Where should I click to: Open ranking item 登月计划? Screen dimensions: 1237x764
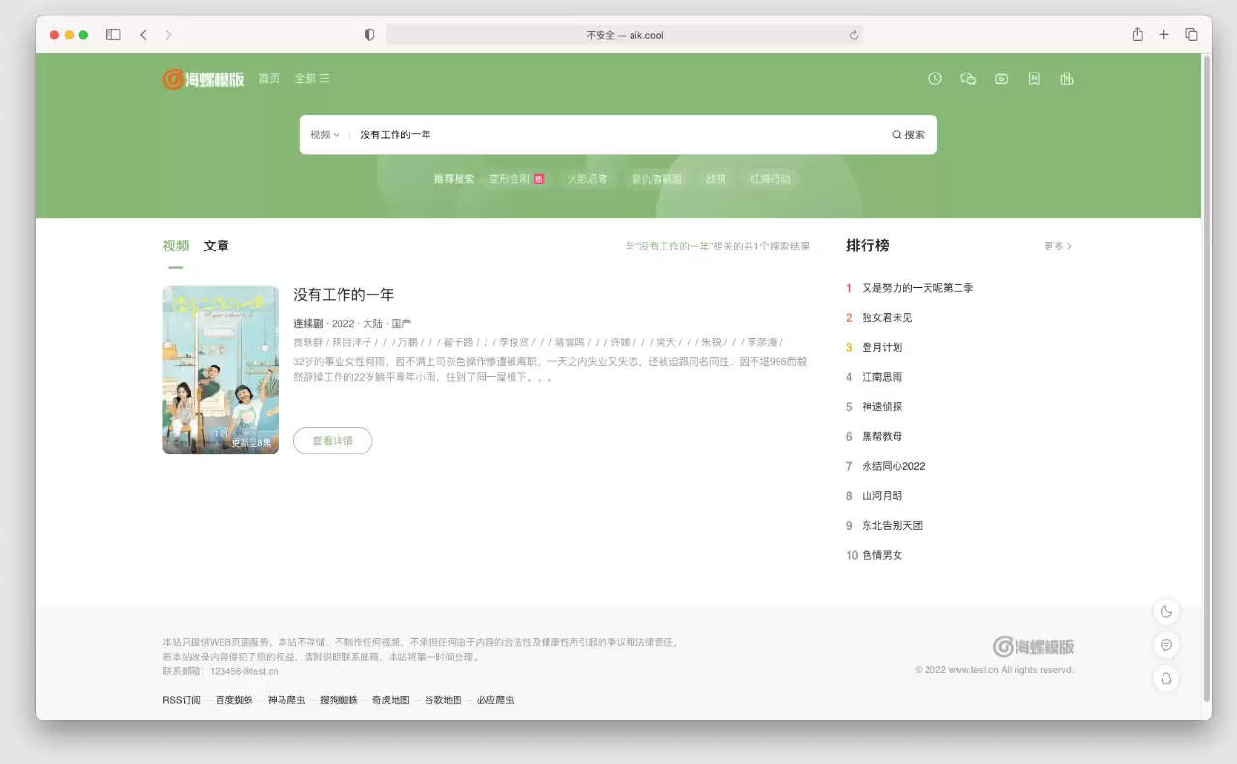pos(882,348)
